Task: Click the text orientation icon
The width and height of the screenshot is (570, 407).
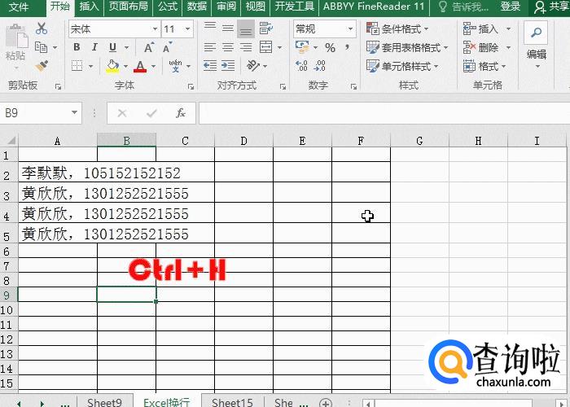Action: (x=252, y=66)
